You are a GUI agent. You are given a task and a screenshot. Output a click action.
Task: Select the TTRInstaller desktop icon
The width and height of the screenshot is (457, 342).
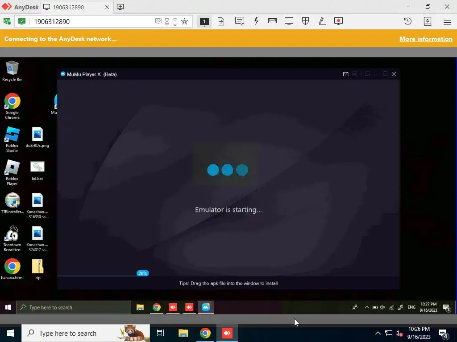pos(12,203)
